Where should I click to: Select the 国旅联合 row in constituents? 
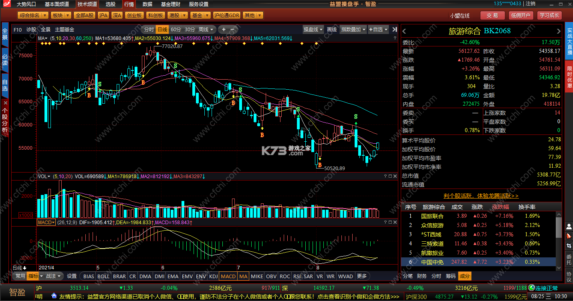pos(478,216)
